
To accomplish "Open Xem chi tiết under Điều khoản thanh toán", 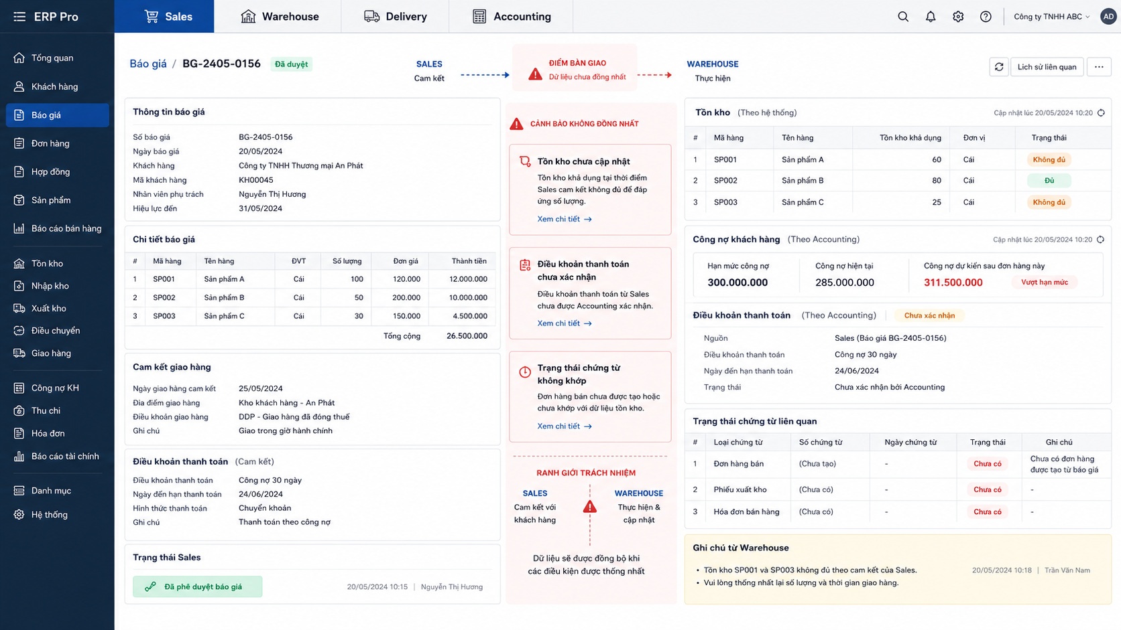I will point(565,323).
